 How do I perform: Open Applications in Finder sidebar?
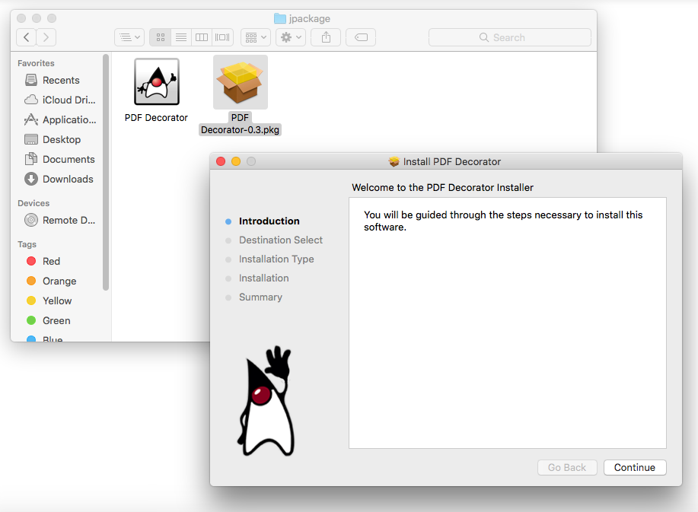(x=59, y=119)
